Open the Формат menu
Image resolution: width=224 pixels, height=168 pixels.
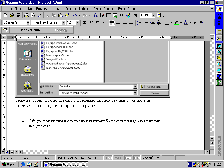point(57,9)
